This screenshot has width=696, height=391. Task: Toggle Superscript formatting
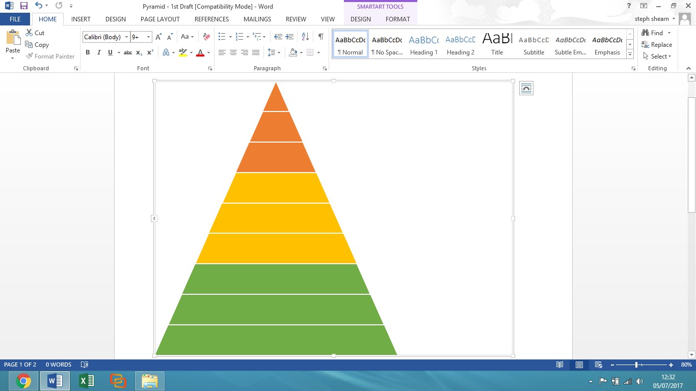[150, 52]
